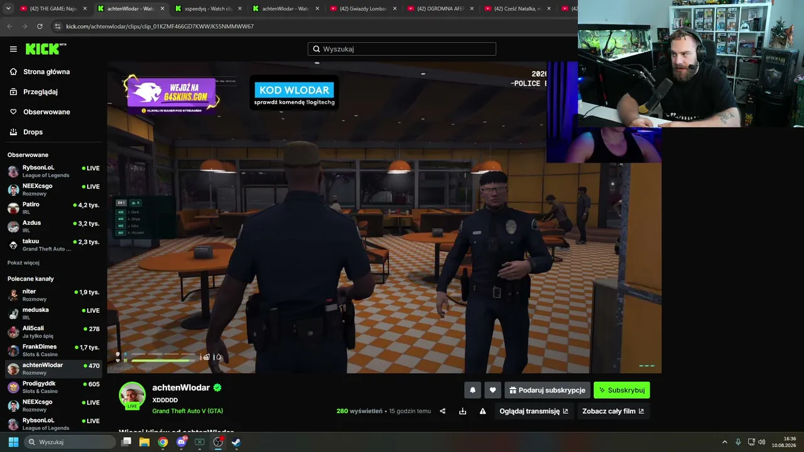Switch to the xspeedyq Watch clip tab
Viewport: 804px width, 452px height.
point(204,9)
